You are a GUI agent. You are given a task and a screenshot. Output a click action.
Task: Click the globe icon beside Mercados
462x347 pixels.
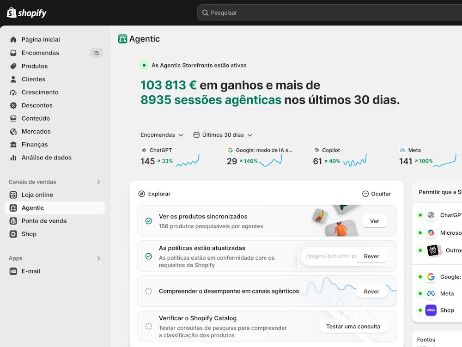click(x=13, y=131)
